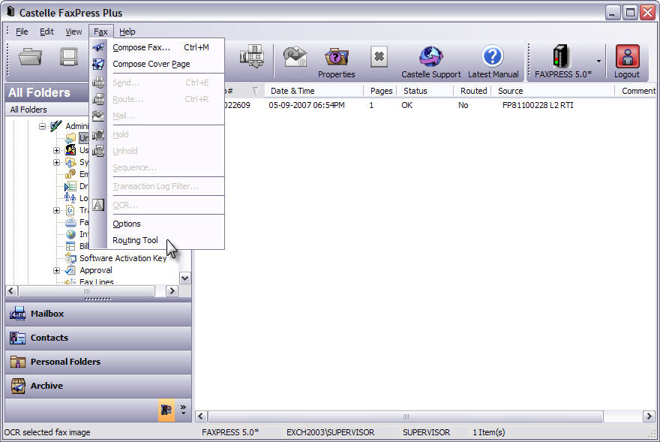
Task: Open the Edit menu
Action: pos(46,32)
